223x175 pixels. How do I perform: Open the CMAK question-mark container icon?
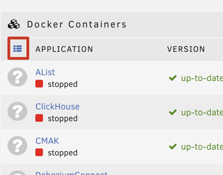[17, 145]
